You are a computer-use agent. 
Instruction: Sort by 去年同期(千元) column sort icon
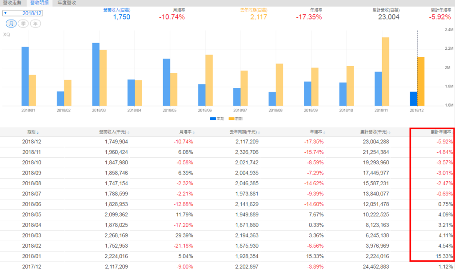pos(259,133)
